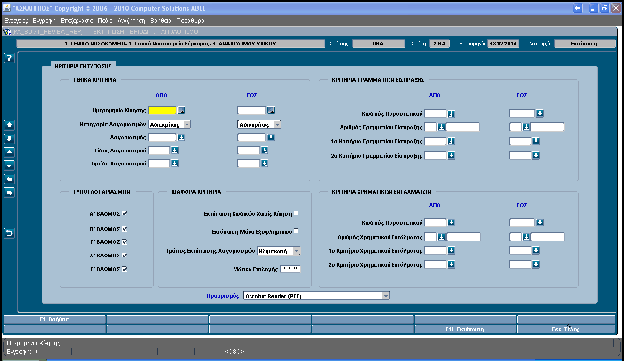This screenshot has width=624, height=361.
Task: Open lookup list for Λογαριασμός ΑΠΟ field
Action: [175, 137]
